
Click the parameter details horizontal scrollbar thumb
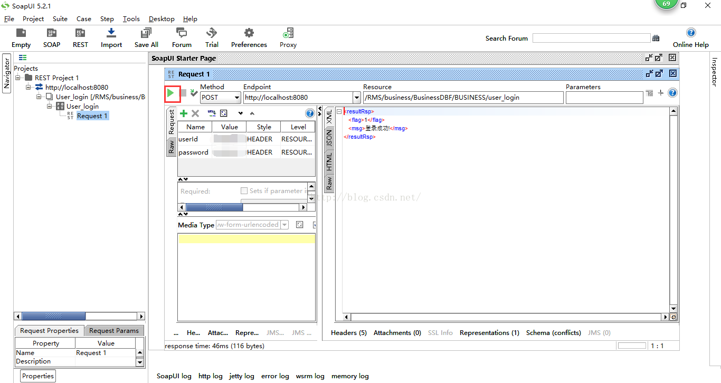click(214, 207)
